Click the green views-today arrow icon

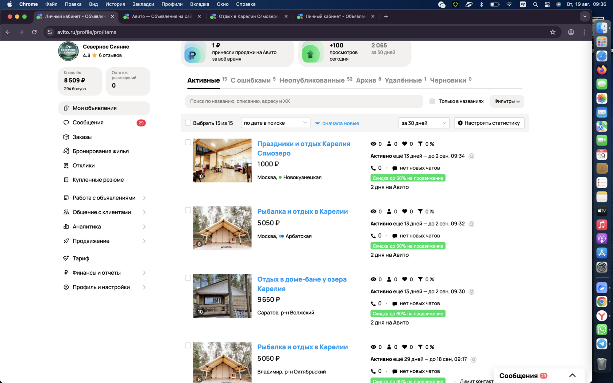[311, 54]
